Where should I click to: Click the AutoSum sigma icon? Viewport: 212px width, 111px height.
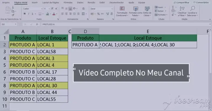pos(173,7)
